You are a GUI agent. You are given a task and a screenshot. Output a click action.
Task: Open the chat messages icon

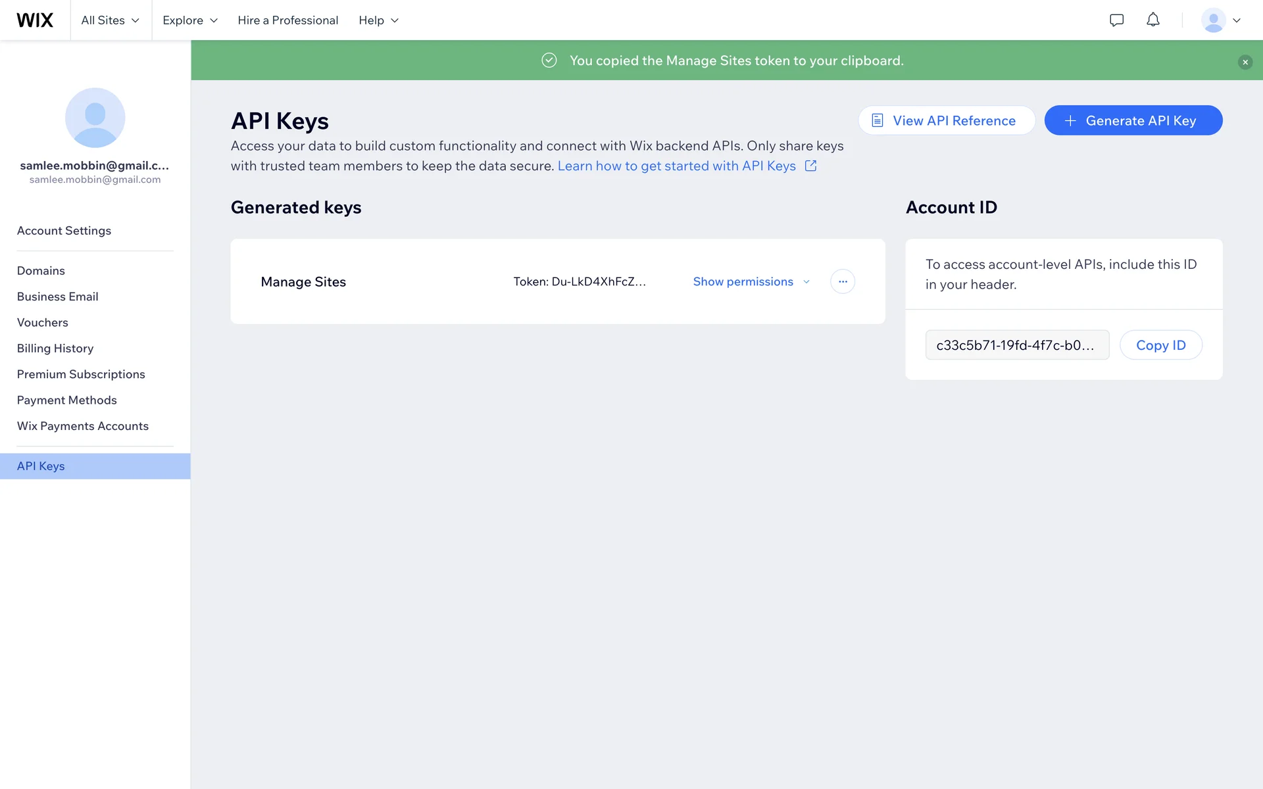click(1116, 20)
